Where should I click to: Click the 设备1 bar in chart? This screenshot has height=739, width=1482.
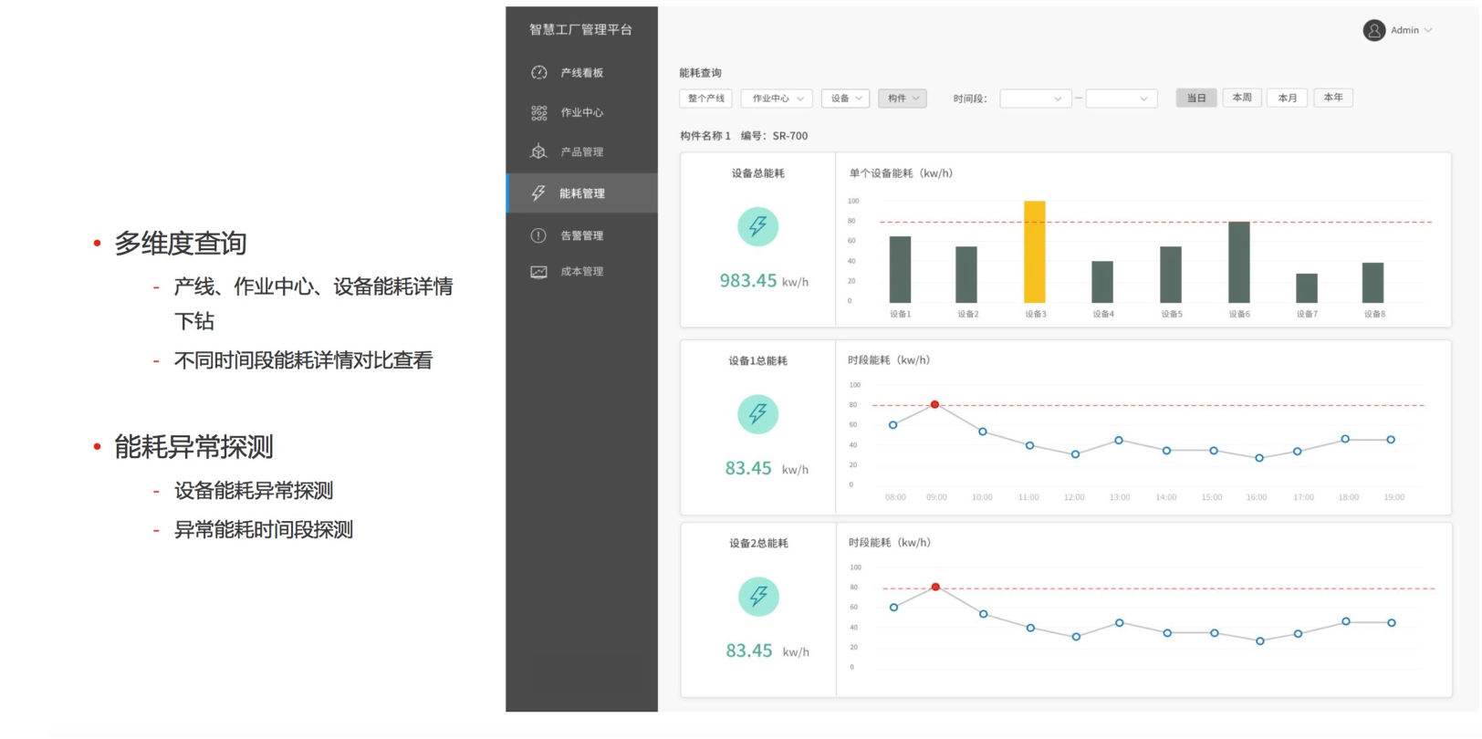pyautogui.click(x=900, y=269)
